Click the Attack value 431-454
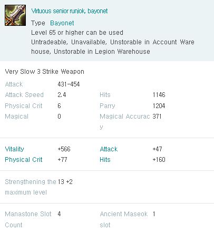This screenshot has width=214, height=232. [x=69, y=84]
